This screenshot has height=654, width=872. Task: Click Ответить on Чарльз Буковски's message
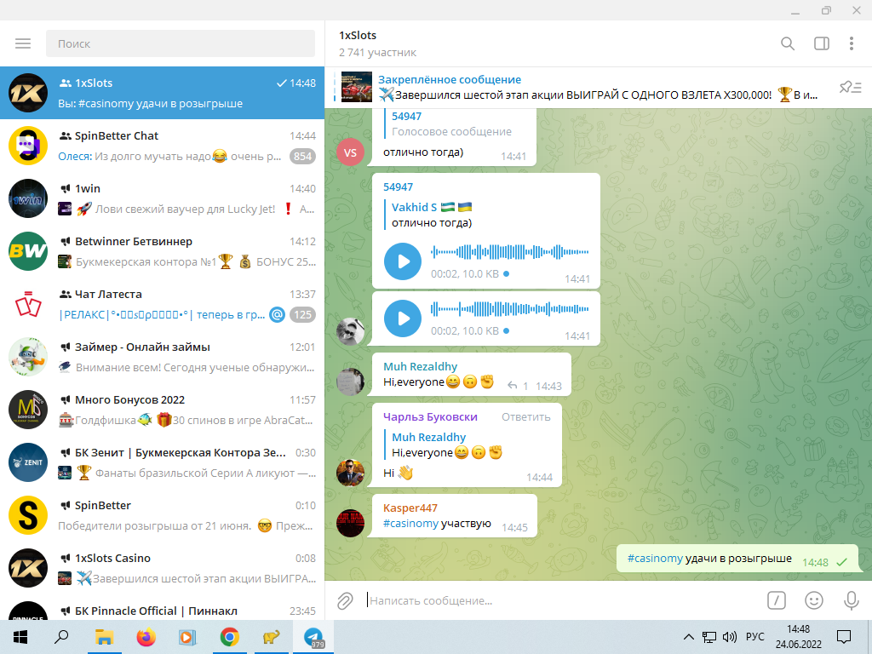coord(525,416)
